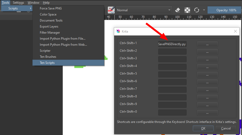
Task: Click OK in the Ten Scripts dialog
Action: (x=203, y=128)
